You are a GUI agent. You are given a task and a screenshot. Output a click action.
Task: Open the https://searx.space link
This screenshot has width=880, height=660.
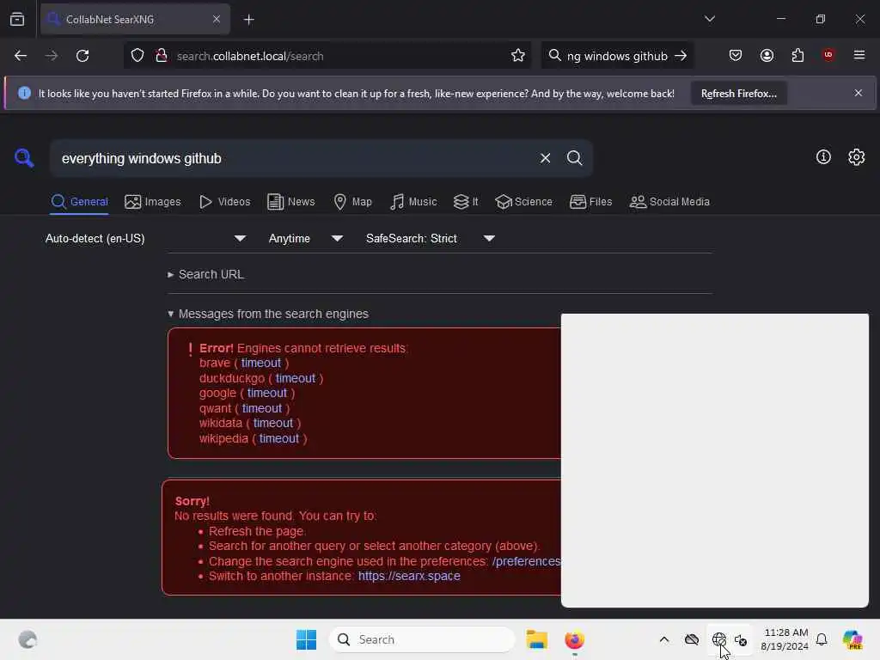pyautogui.click(x=409, y=576)
